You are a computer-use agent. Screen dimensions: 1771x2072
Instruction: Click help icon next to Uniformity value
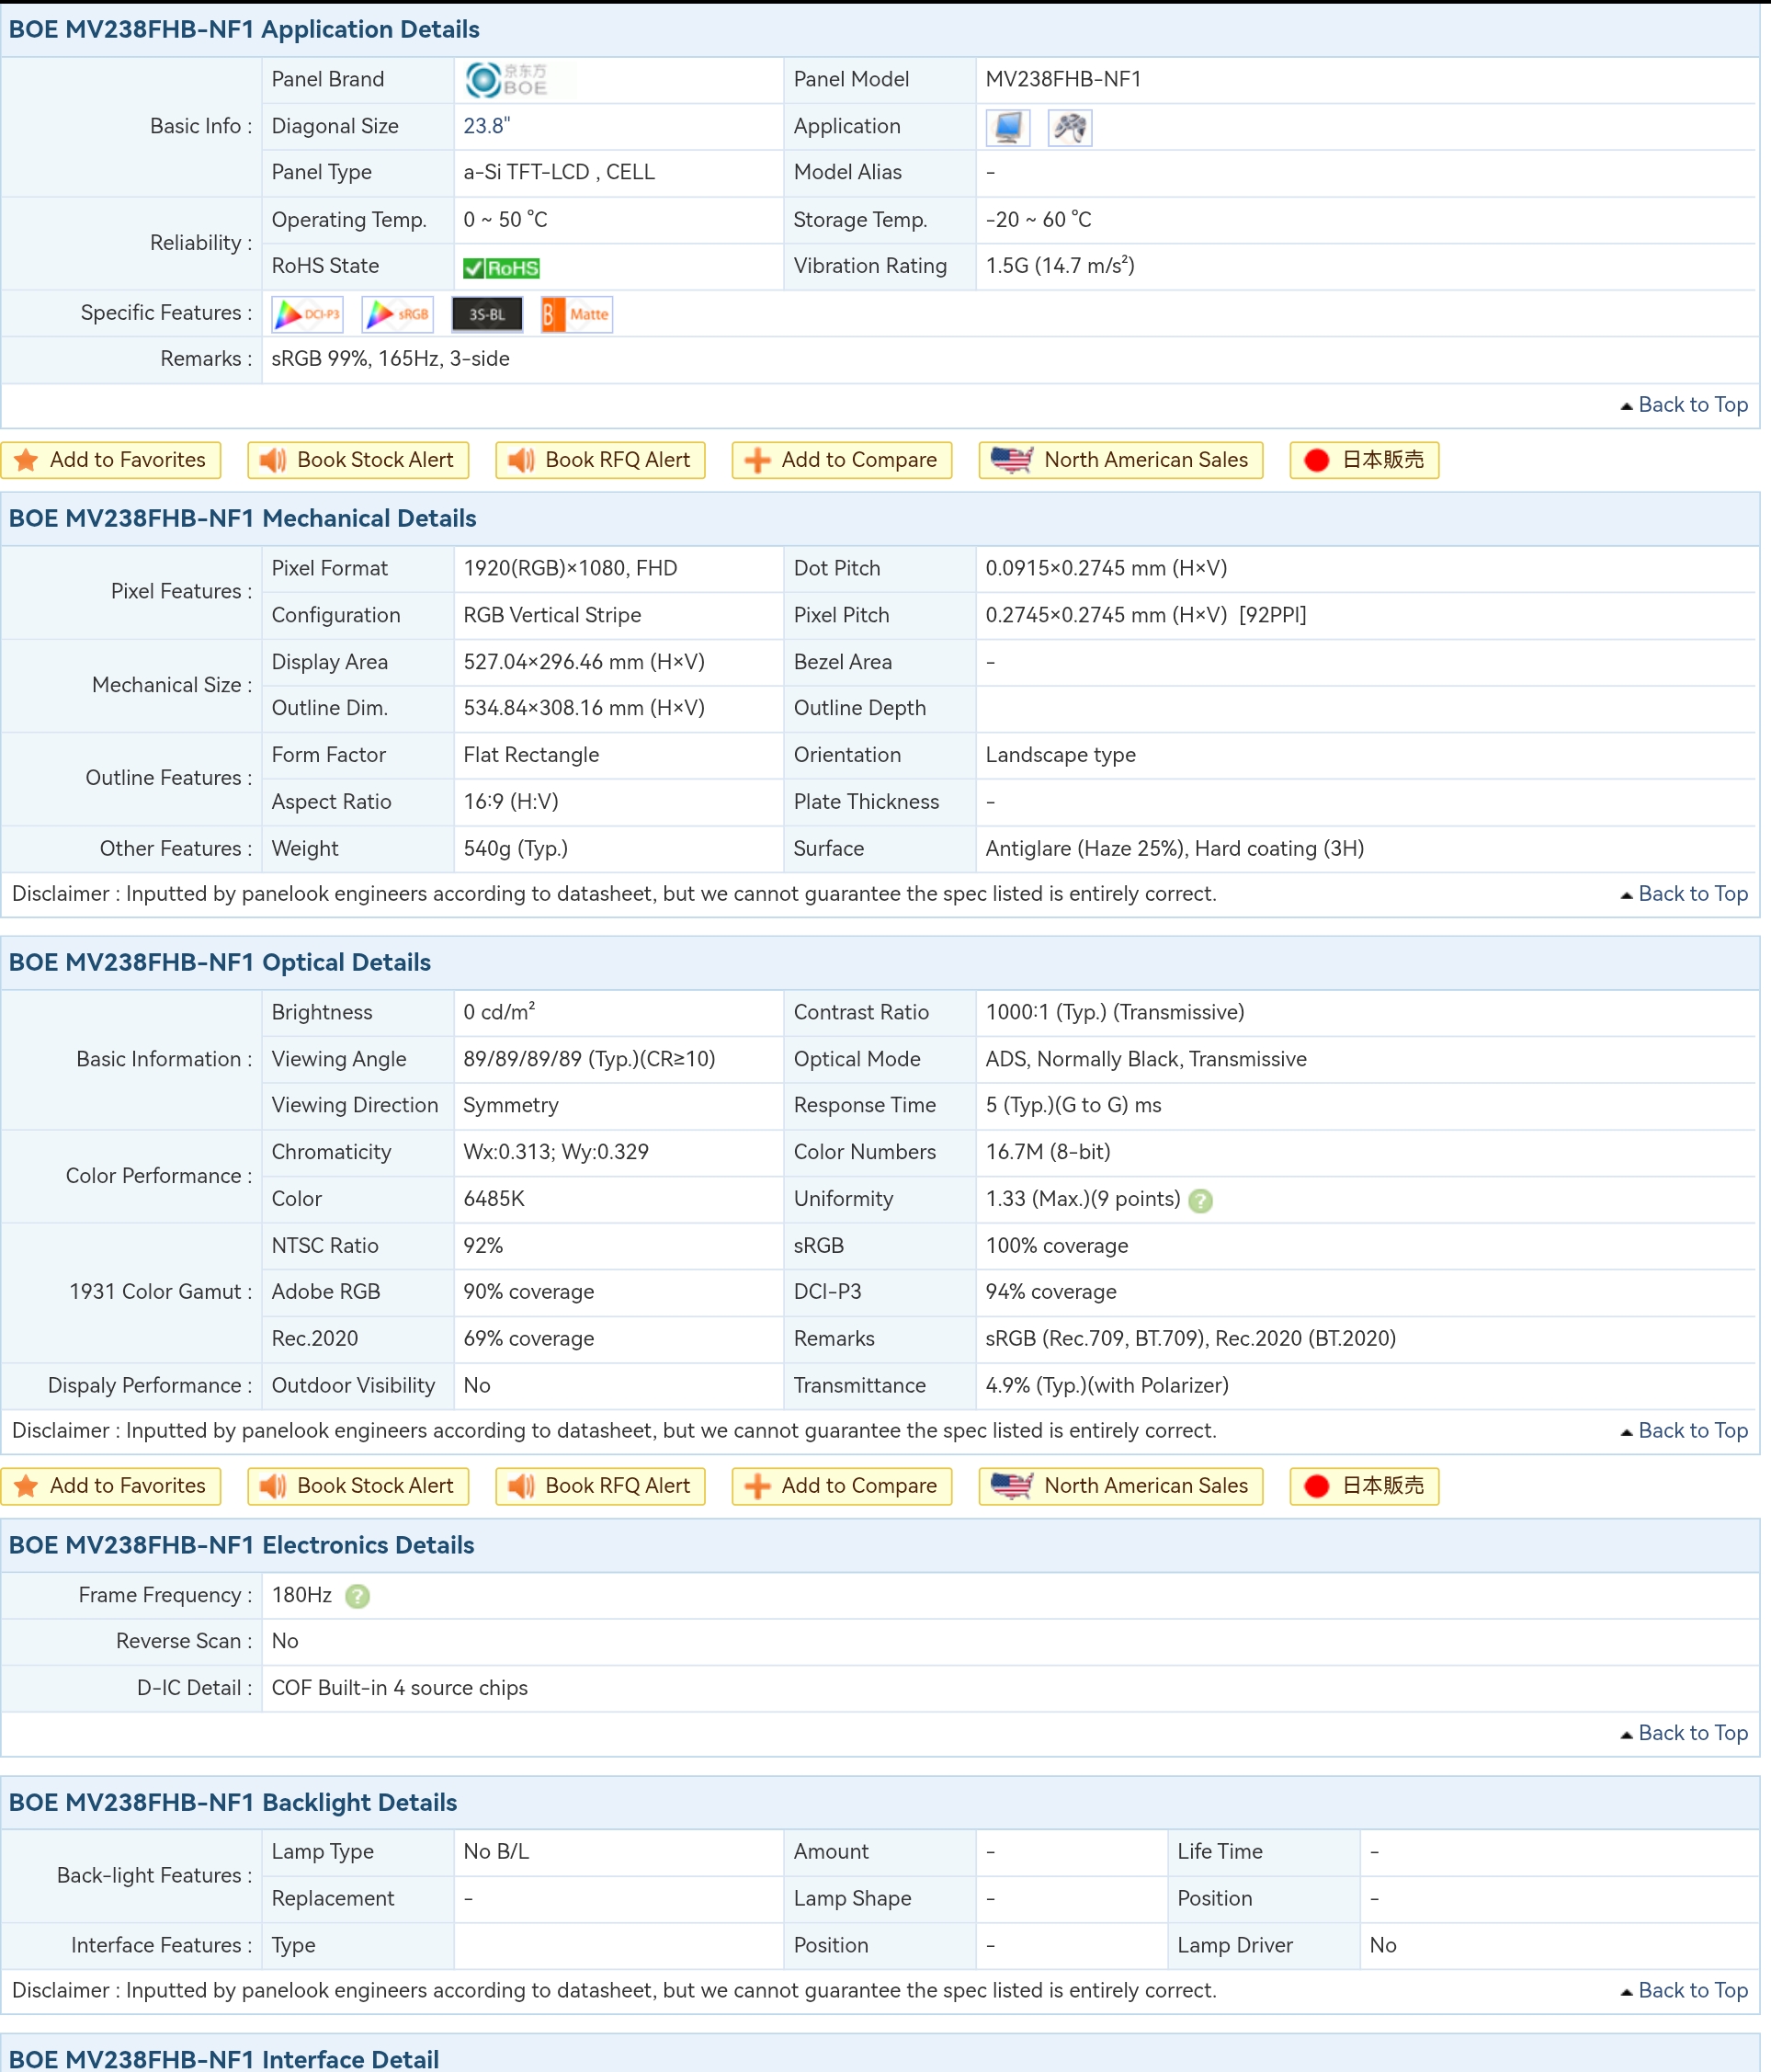1200,1201
